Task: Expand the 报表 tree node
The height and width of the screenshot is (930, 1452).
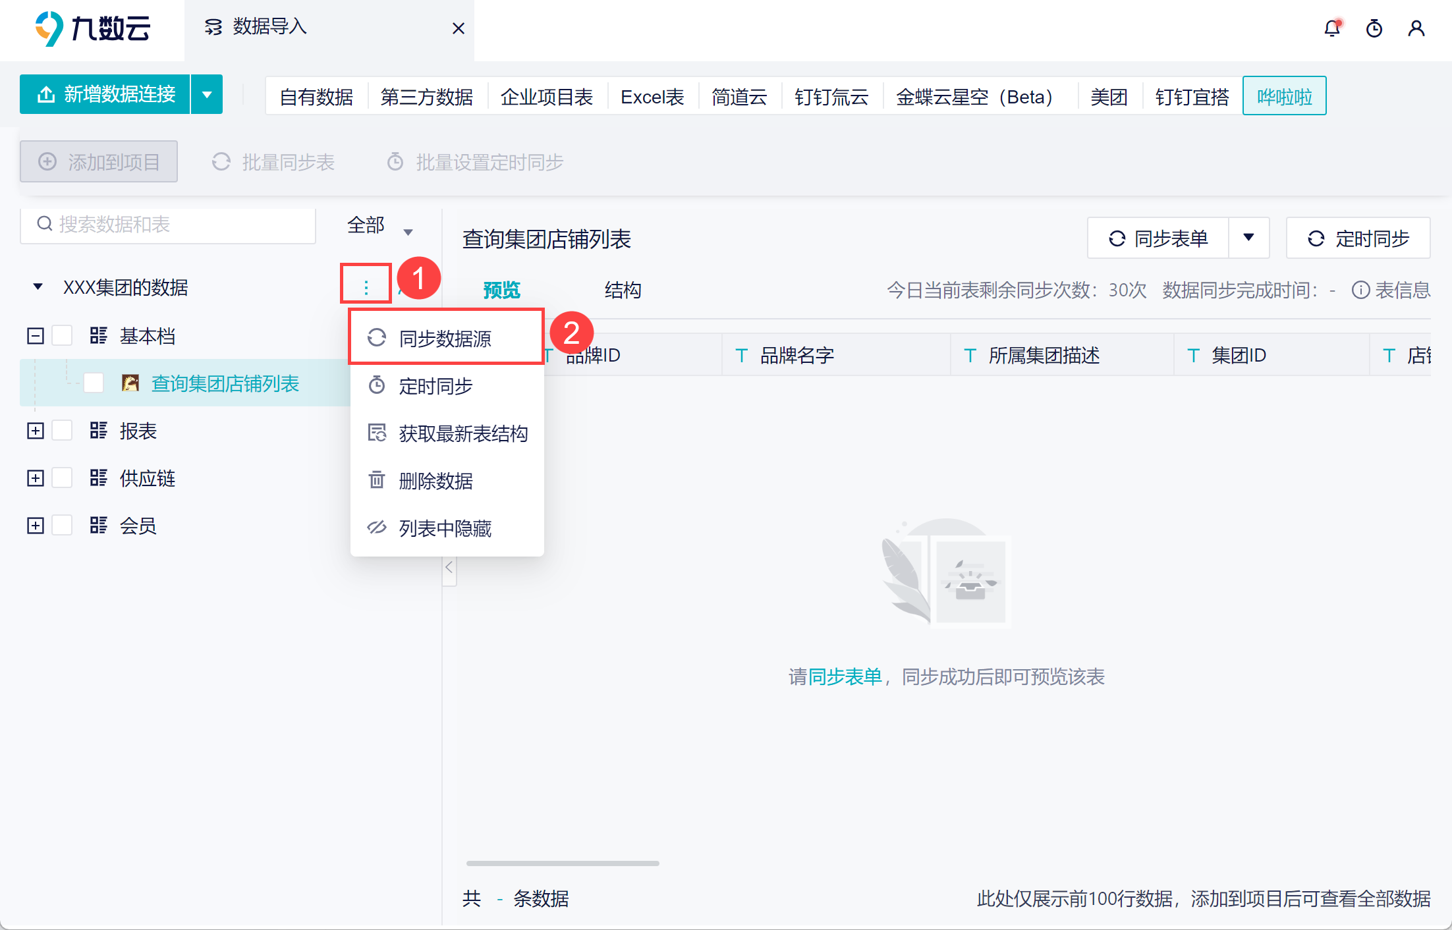Action: point(36,431)
